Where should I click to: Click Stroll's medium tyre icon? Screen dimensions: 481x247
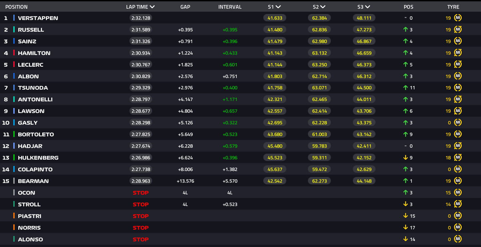point(458,204)
